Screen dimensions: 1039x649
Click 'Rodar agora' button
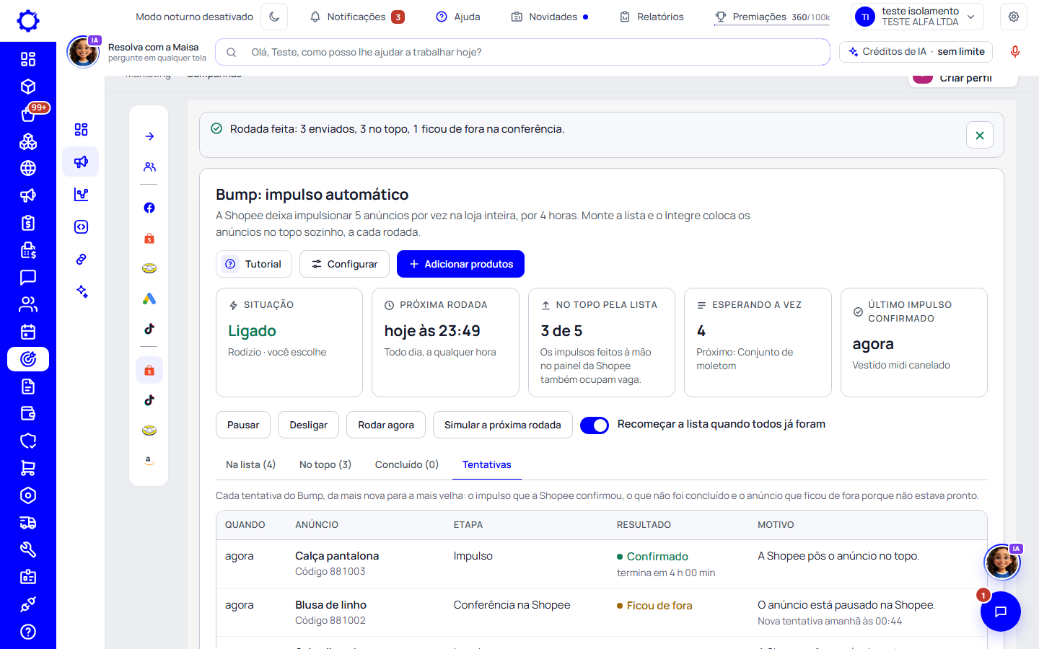coord(386,425)
